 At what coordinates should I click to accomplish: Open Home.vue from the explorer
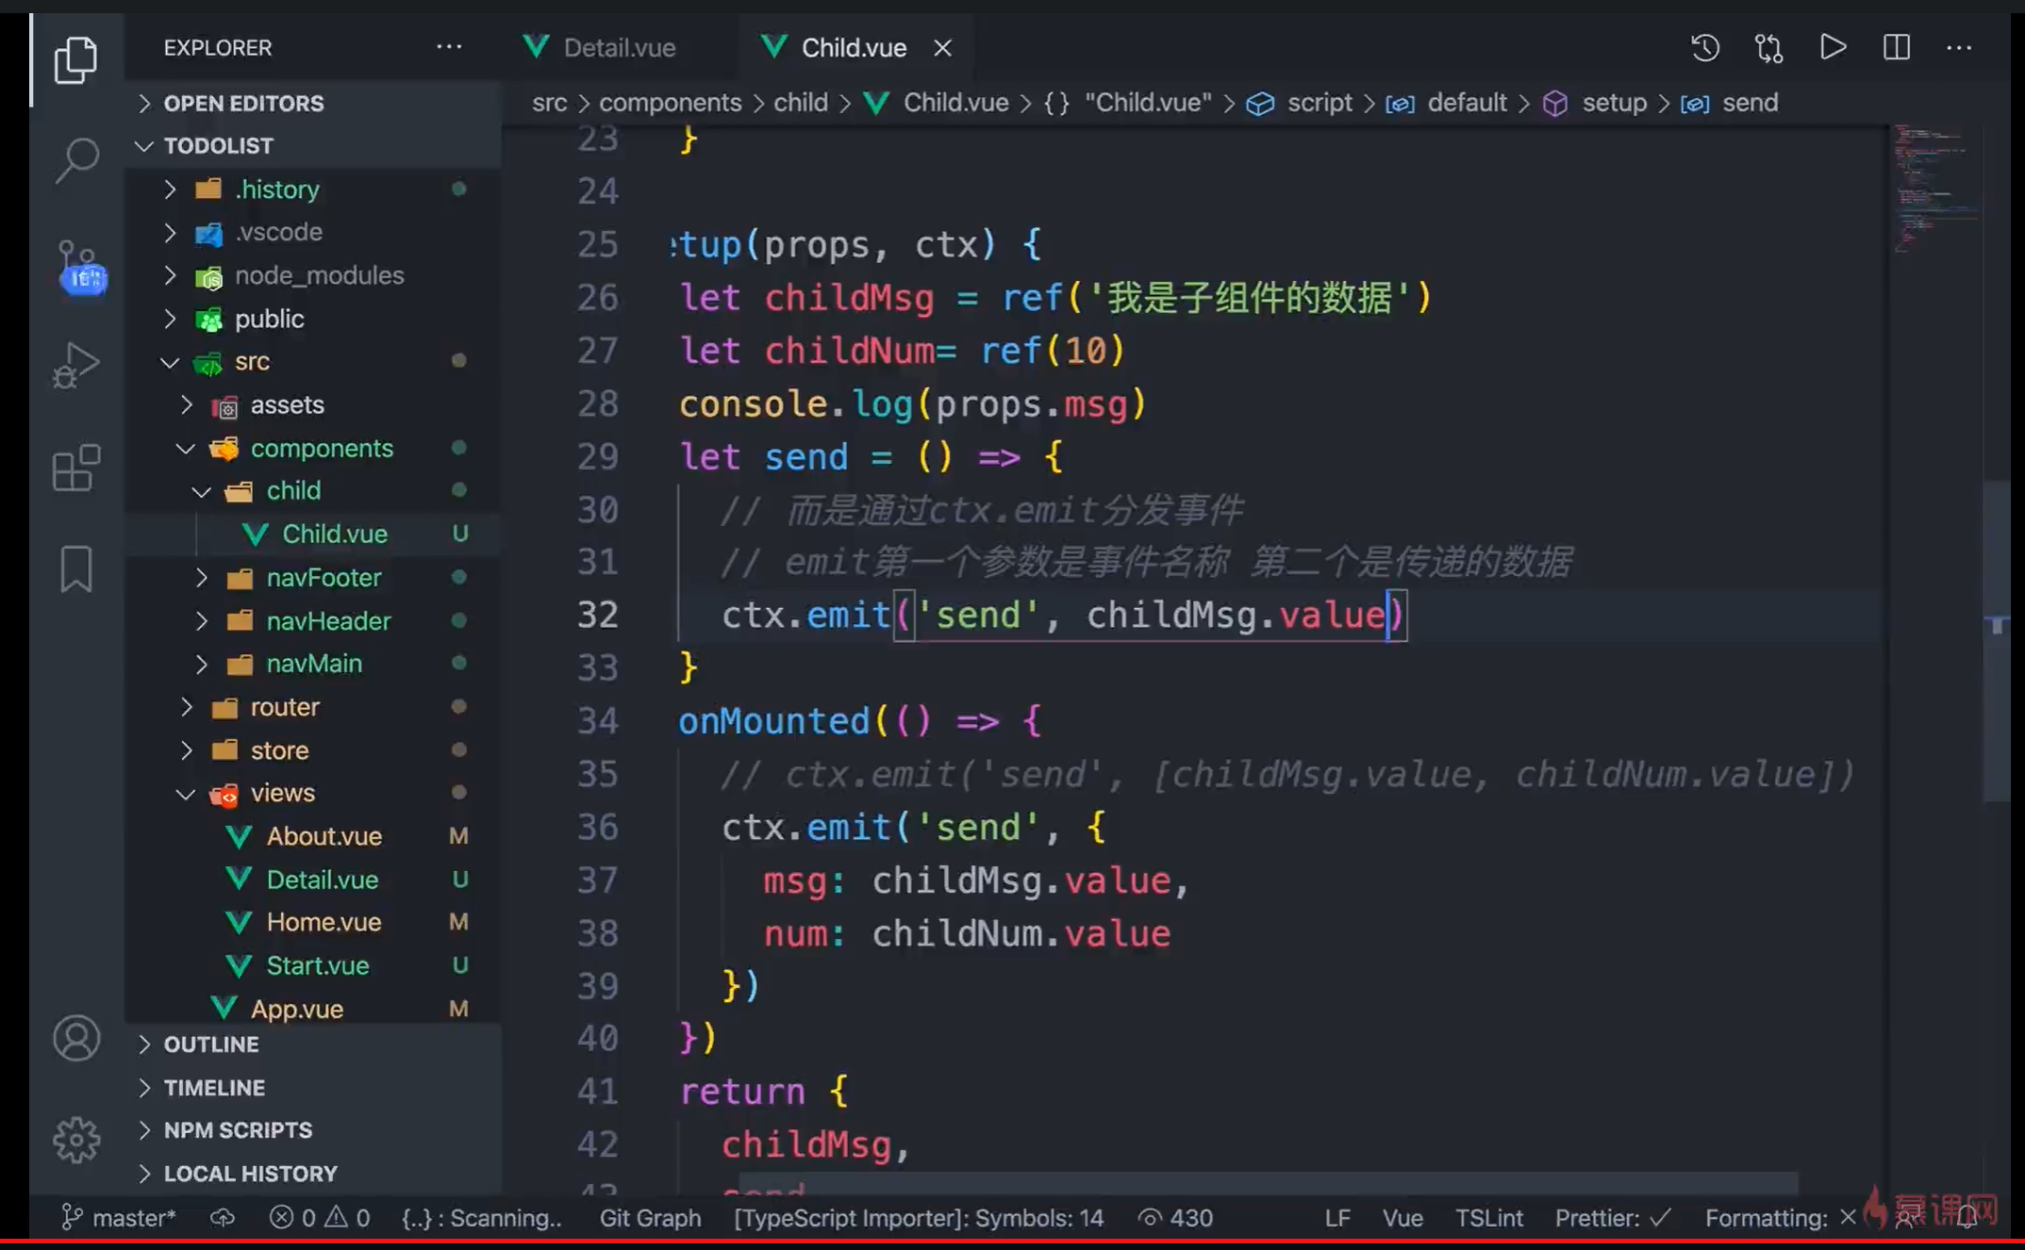pos(323,922)
